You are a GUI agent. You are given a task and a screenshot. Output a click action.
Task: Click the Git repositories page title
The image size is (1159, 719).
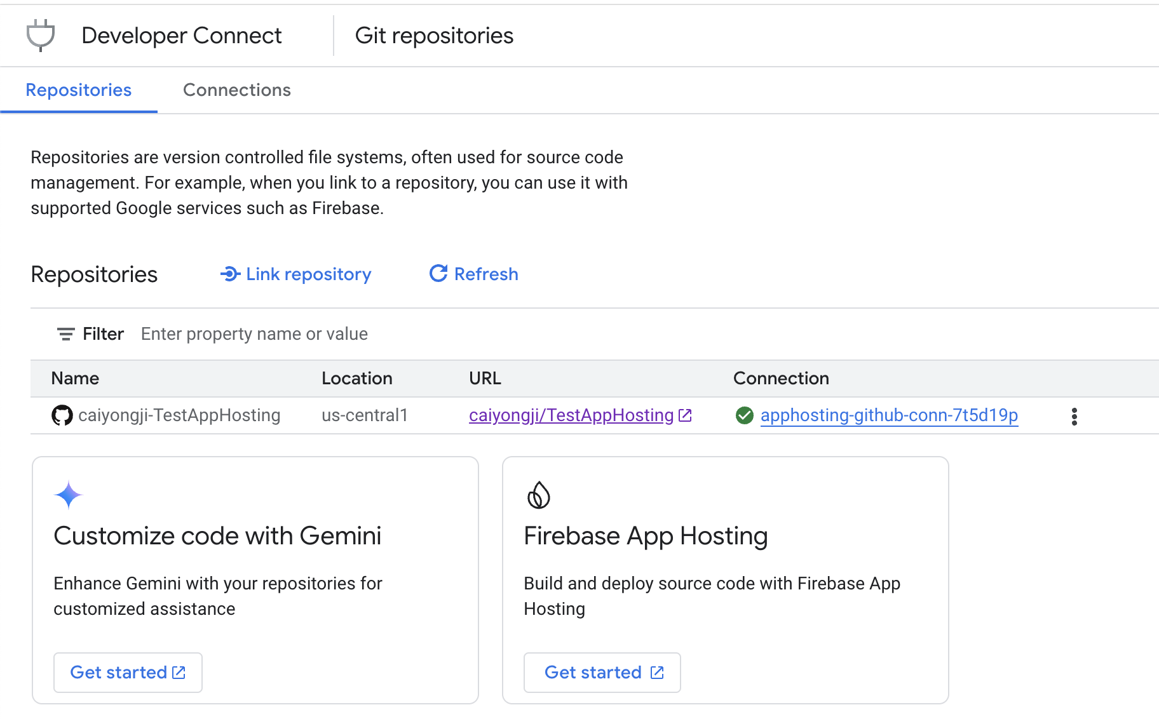pos(434,36)
